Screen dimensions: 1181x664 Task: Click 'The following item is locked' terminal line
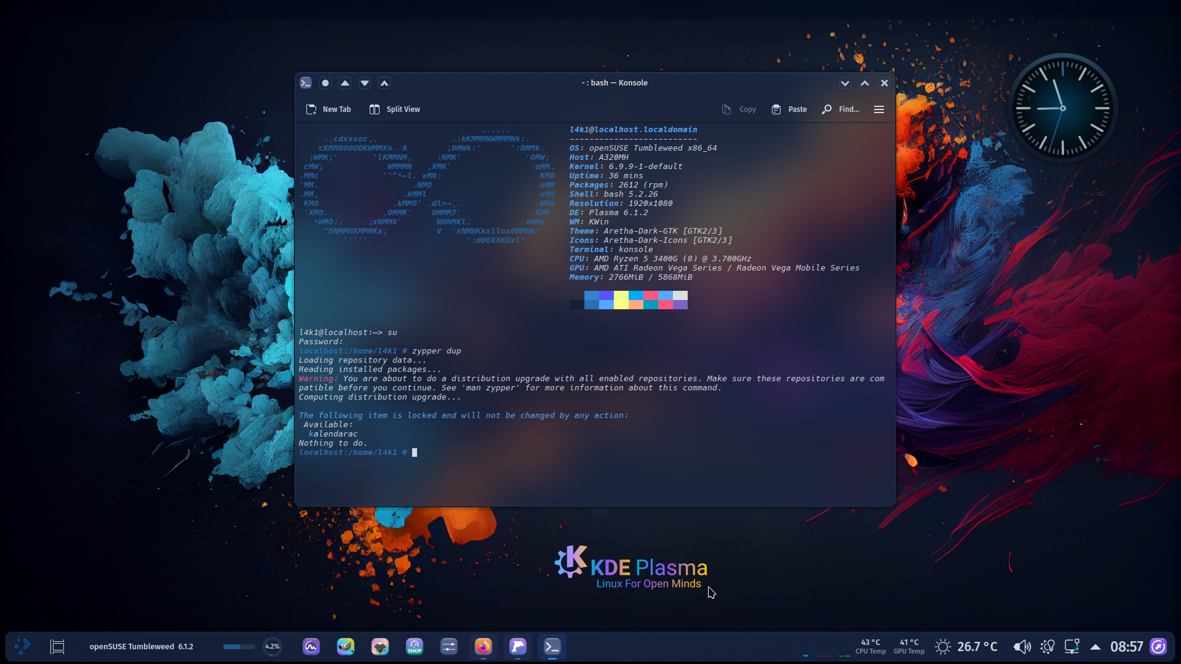463,416
